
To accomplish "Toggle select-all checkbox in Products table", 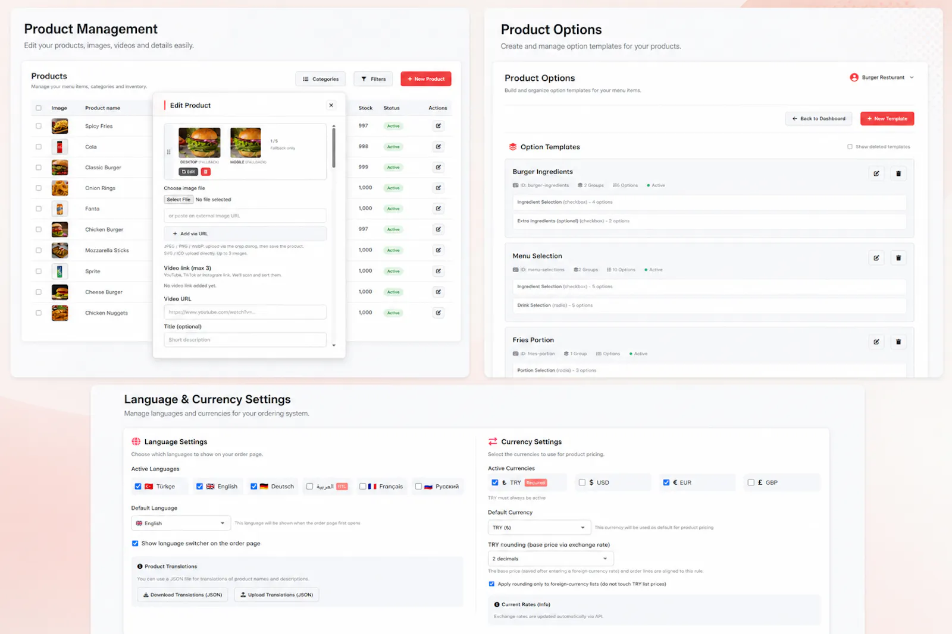I will 39,108.
